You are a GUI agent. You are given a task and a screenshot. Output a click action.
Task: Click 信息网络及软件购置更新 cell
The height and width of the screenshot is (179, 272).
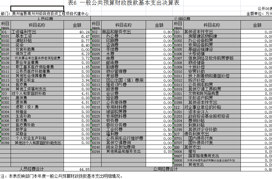click(212, 58)
